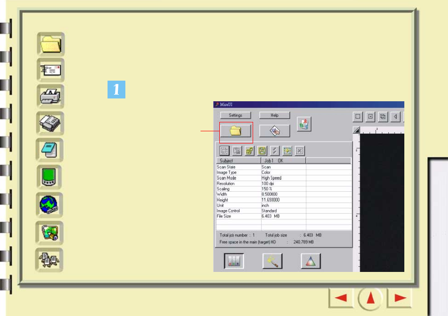Click the second job toolbar icon with pages
Viewport: 448px width, 316px height.
click(237, 150)
